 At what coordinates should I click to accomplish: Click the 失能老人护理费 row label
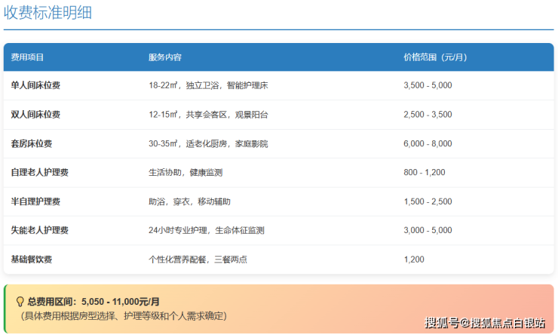(40, 230)
